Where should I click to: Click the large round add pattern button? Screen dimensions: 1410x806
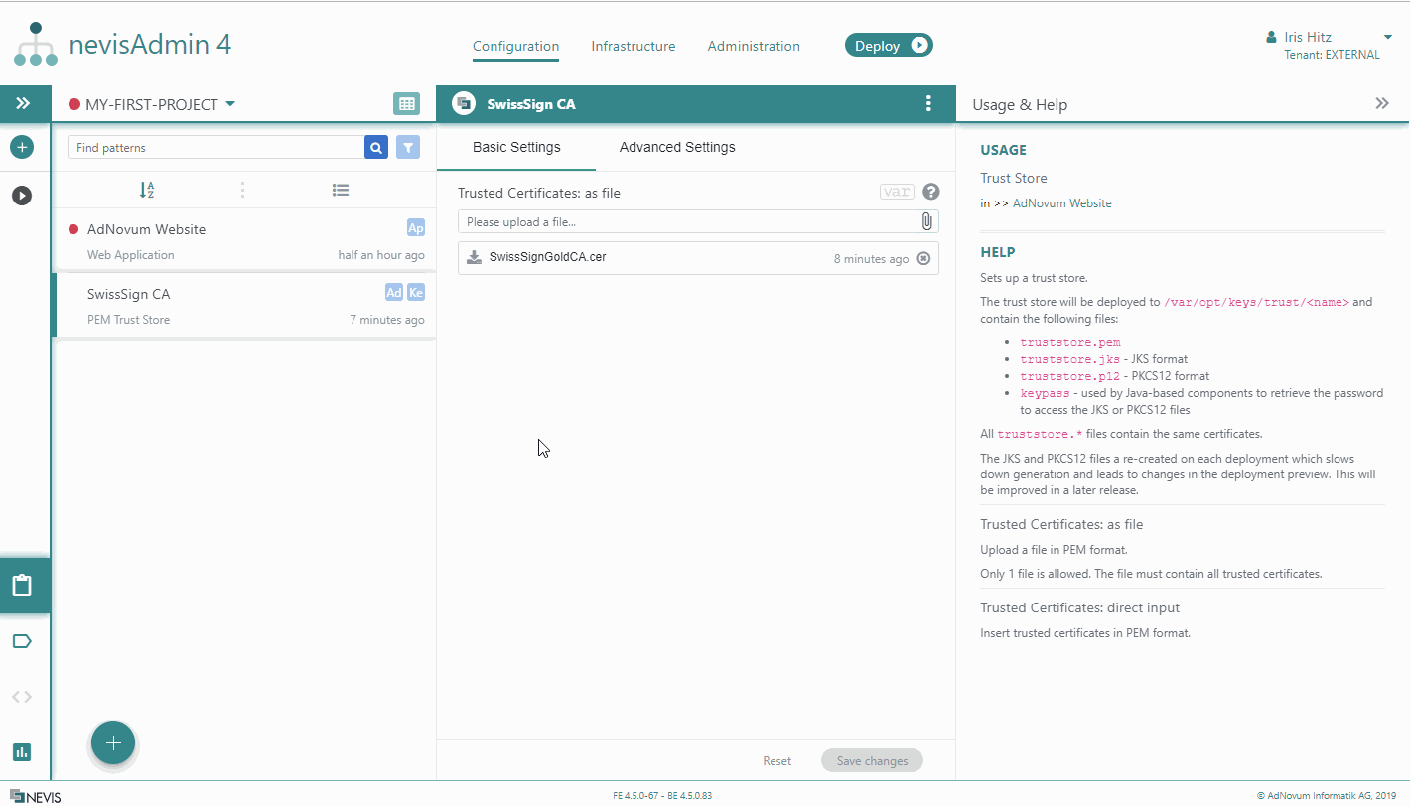click(x=113, y=742)
